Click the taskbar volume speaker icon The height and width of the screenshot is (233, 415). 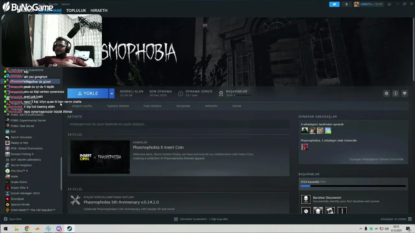pyautogui.click(x=387, y=229)
